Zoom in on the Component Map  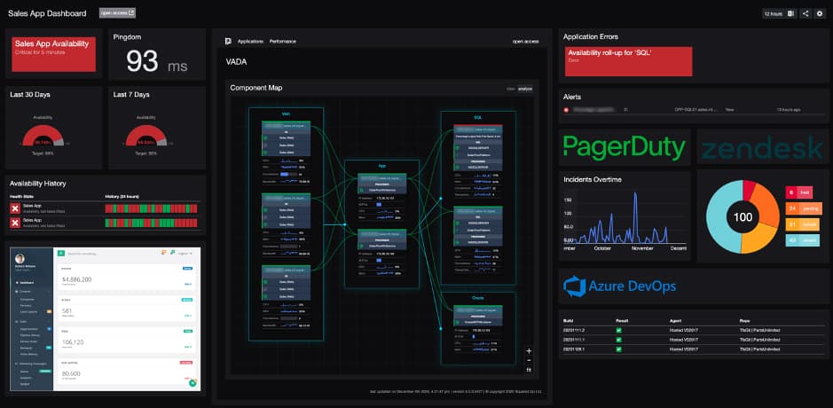[x=529, y=351]
